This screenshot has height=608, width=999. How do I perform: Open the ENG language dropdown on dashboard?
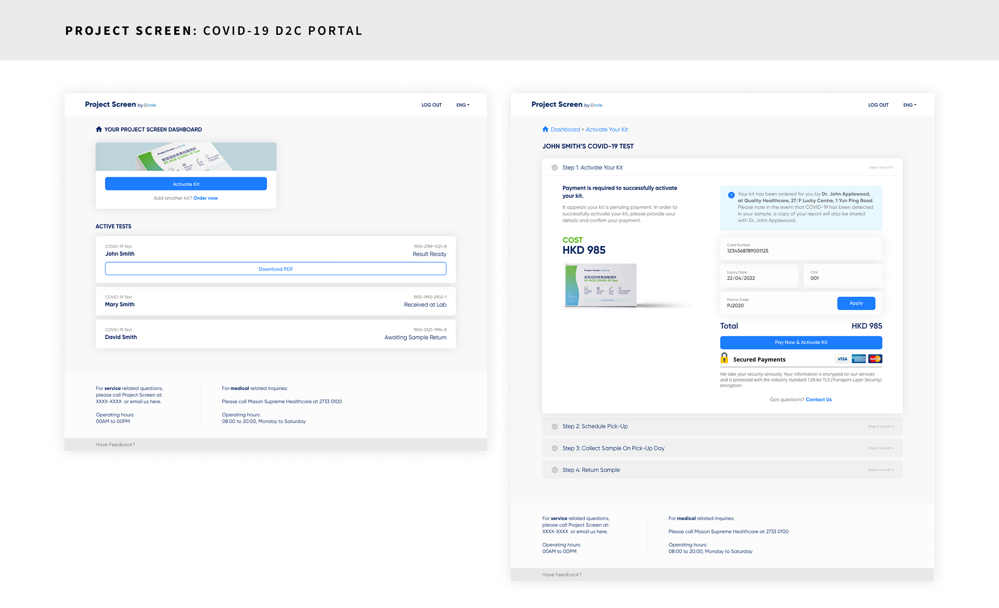pyautogui.click(x=463, y=105)
